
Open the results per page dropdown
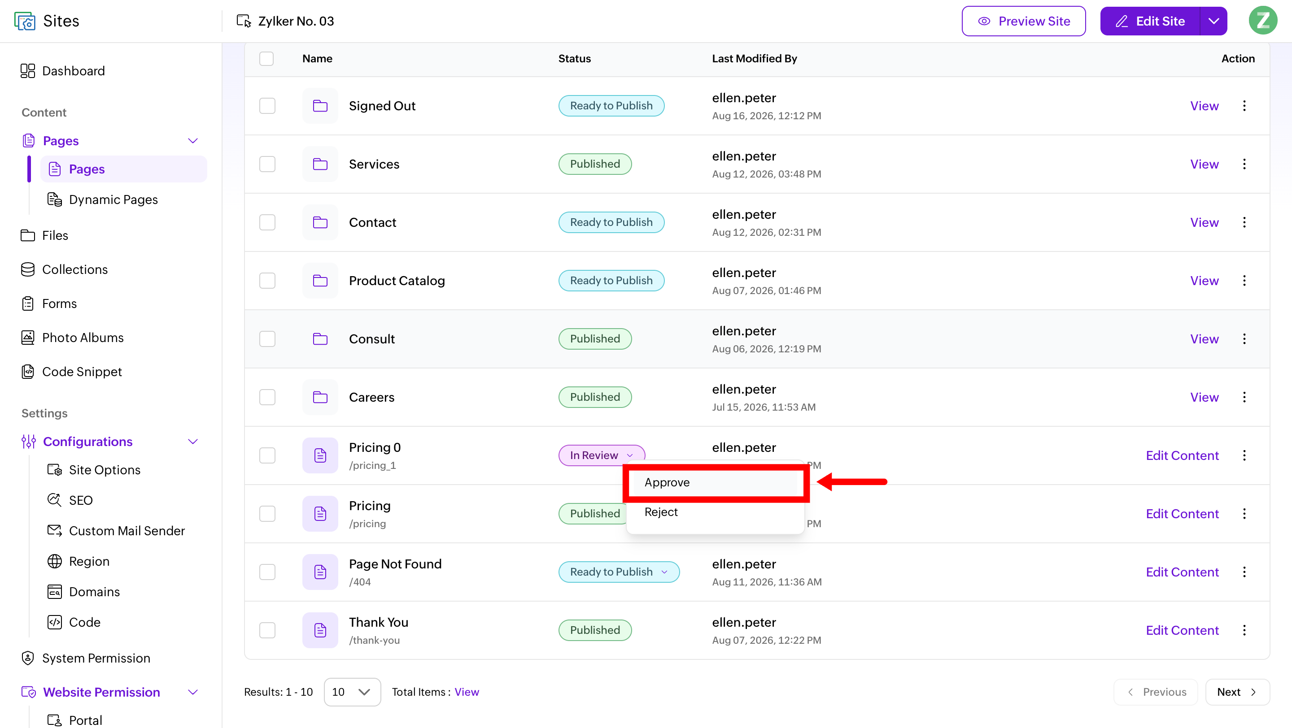pos(352,693)
